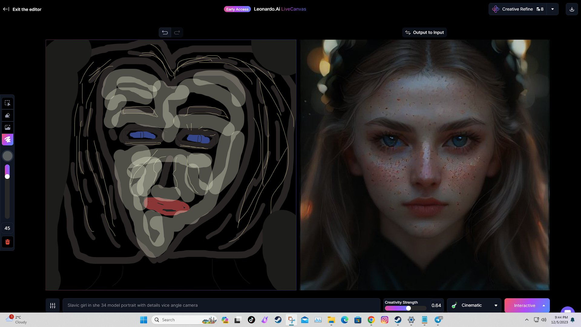Open the Cinematic style dropdown
581x327 pixels.
474,305
